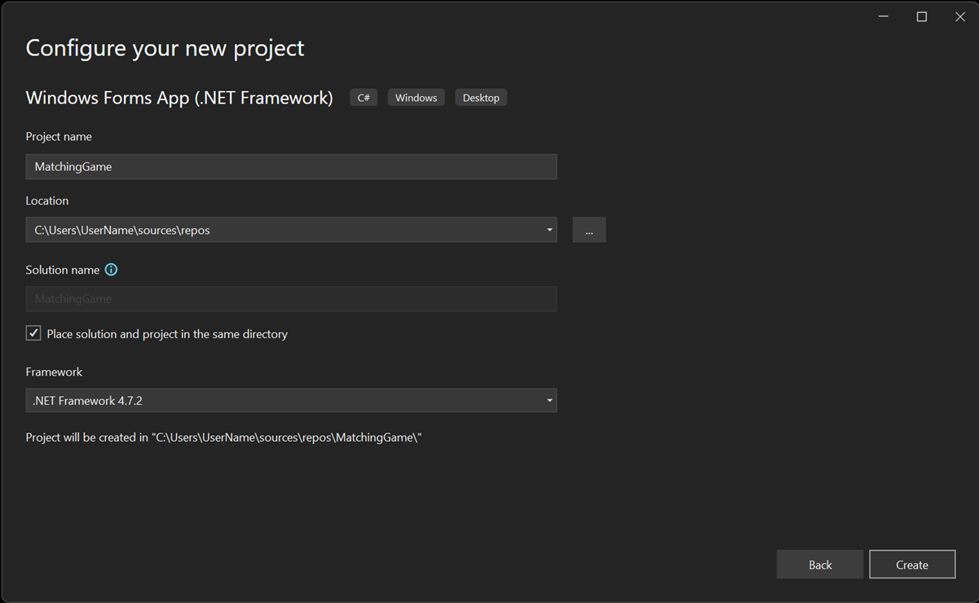This screenshot has height=603, width=979.
Task: Minimize the Configure project window
Action: 883,15
